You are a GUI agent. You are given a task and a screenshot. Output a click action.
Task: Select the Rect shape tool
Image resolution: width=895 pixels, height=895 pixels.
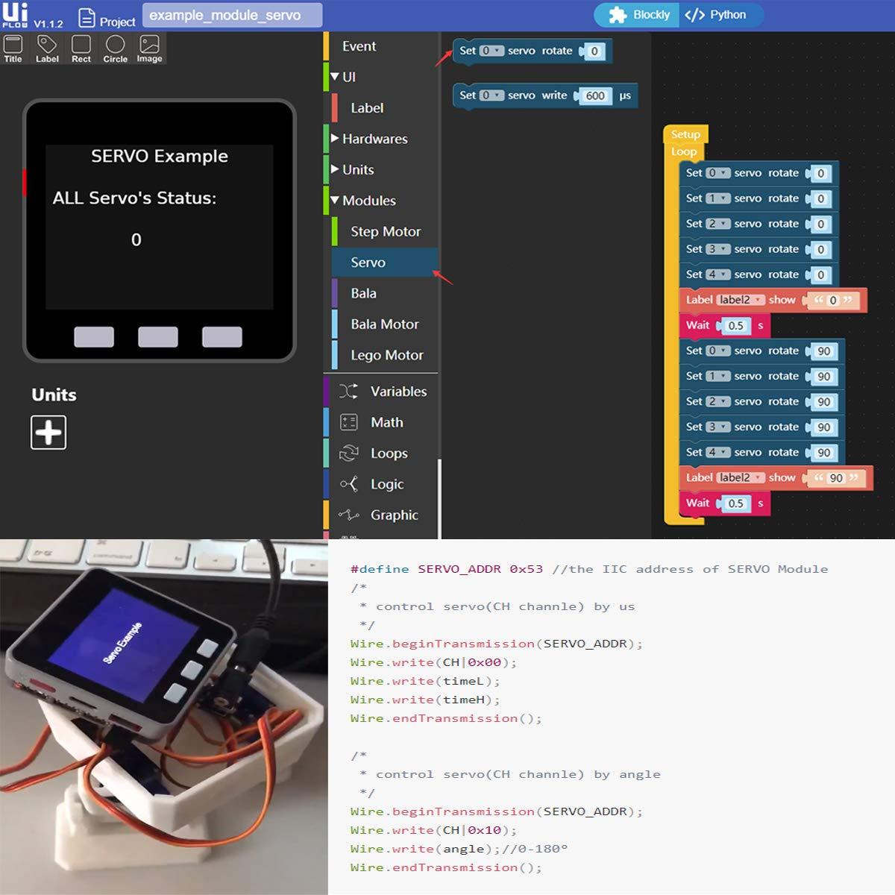[81, 48]
